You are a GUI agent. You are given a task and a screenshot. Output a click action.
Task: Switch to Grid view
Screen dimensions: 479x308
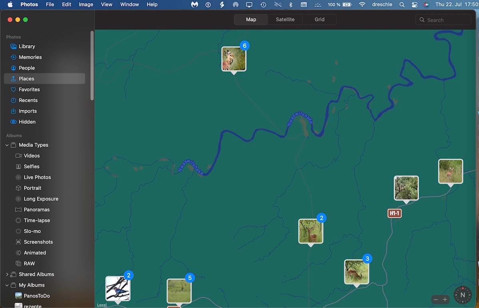click(319, 20)
